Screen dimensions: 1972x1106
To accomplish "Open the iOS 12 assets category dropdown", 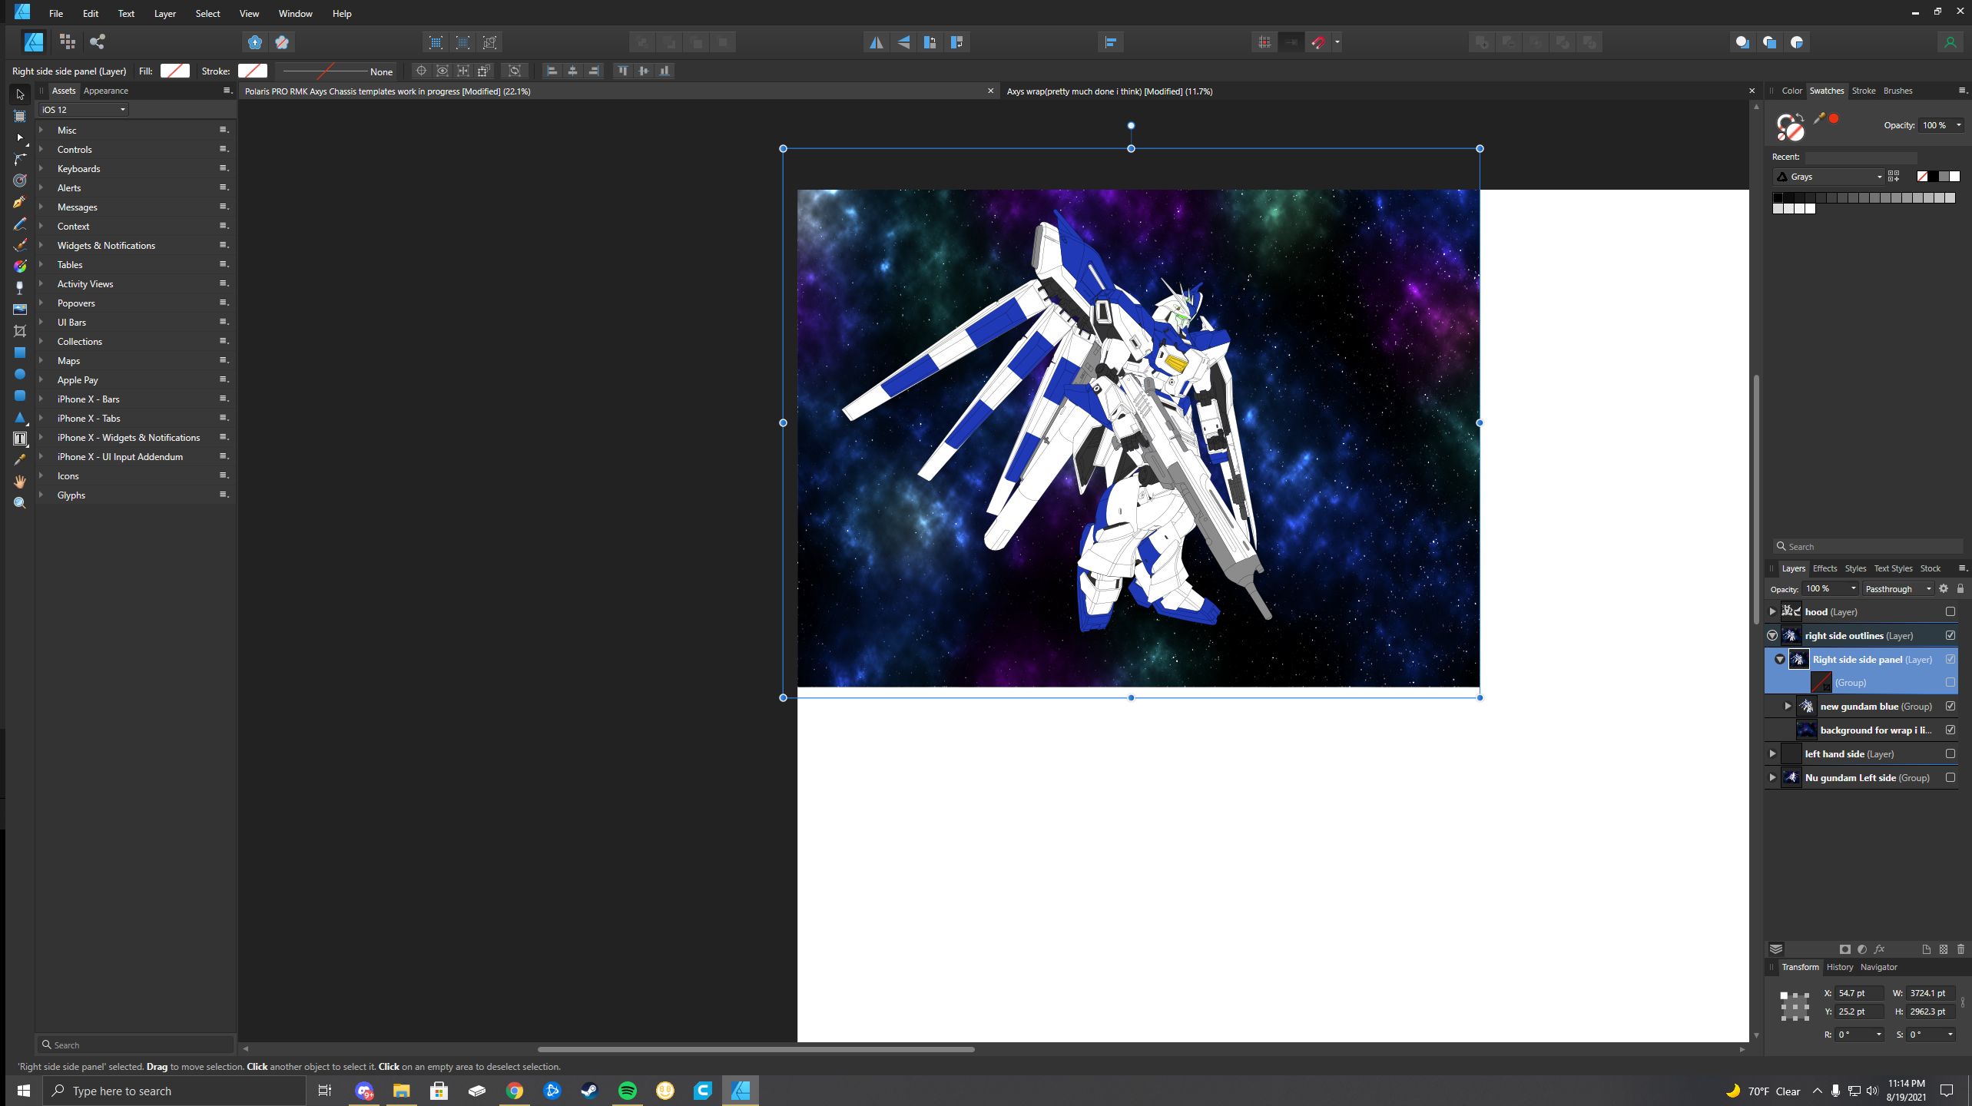I will coord(83,110).
